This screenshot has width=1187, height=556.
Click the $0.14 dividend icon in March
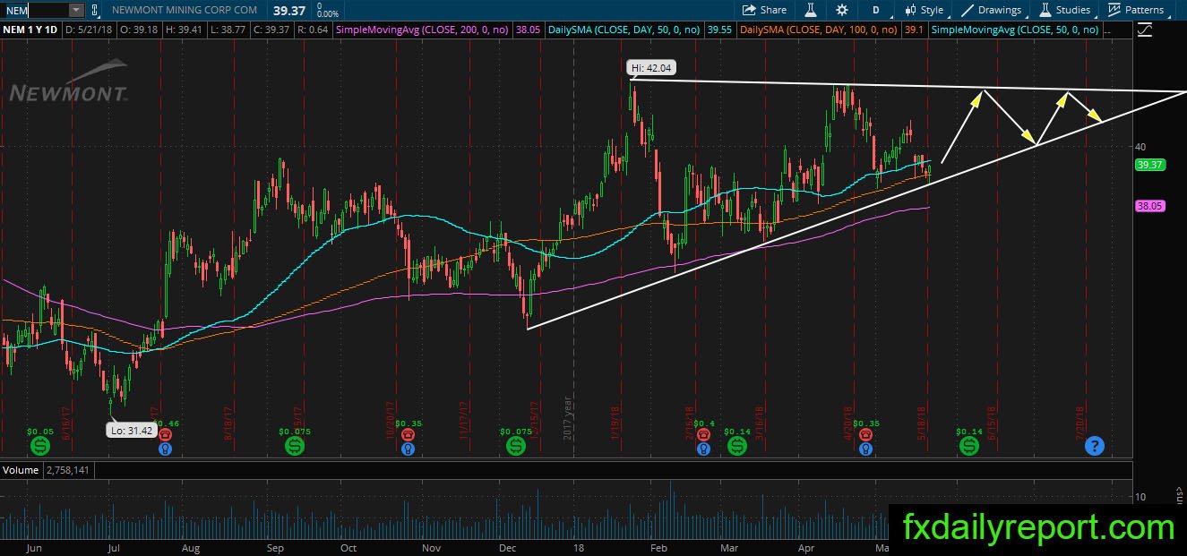736,445
